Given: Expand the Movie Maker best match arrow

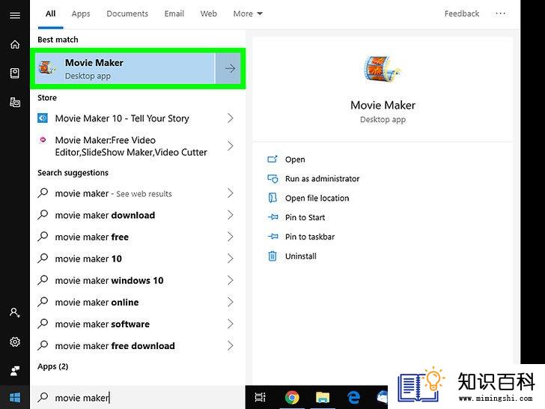Looking at the screenshot, I should click(229, 68).
